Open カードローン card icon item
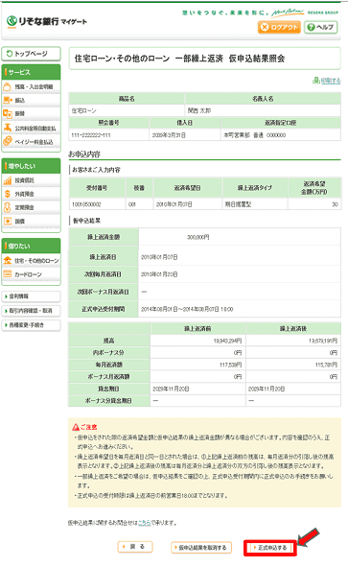The width and height of the screenshot is (348, 567). point(31,274)
